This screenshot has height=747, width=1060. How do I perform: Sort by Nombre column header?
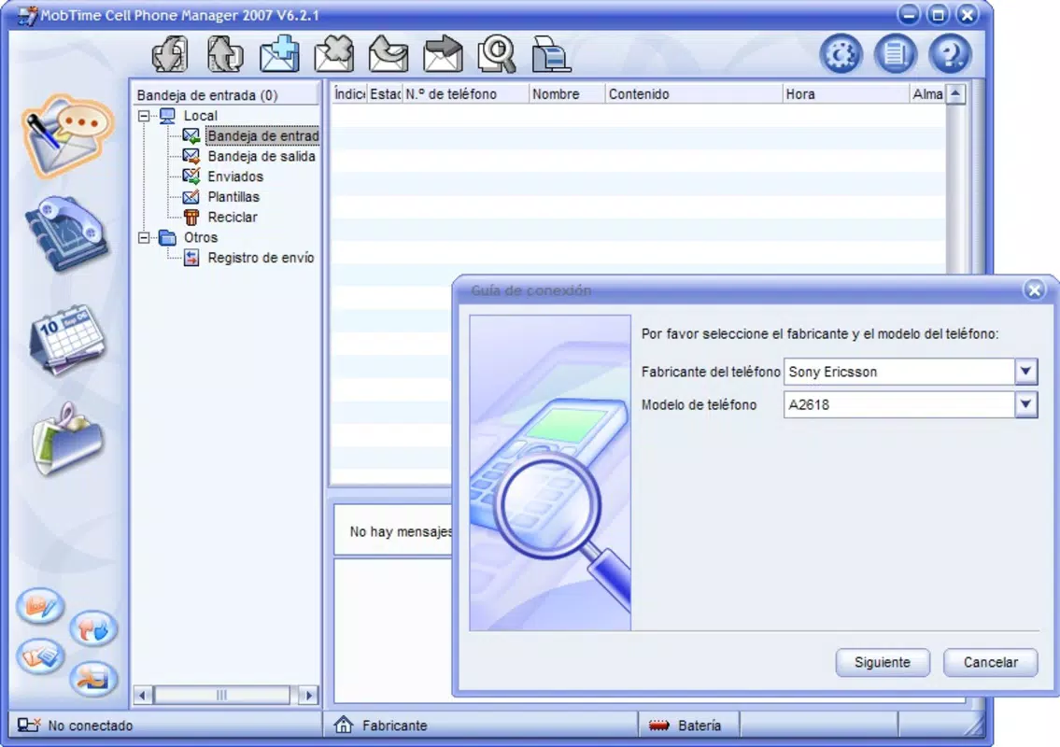point(567,94)
